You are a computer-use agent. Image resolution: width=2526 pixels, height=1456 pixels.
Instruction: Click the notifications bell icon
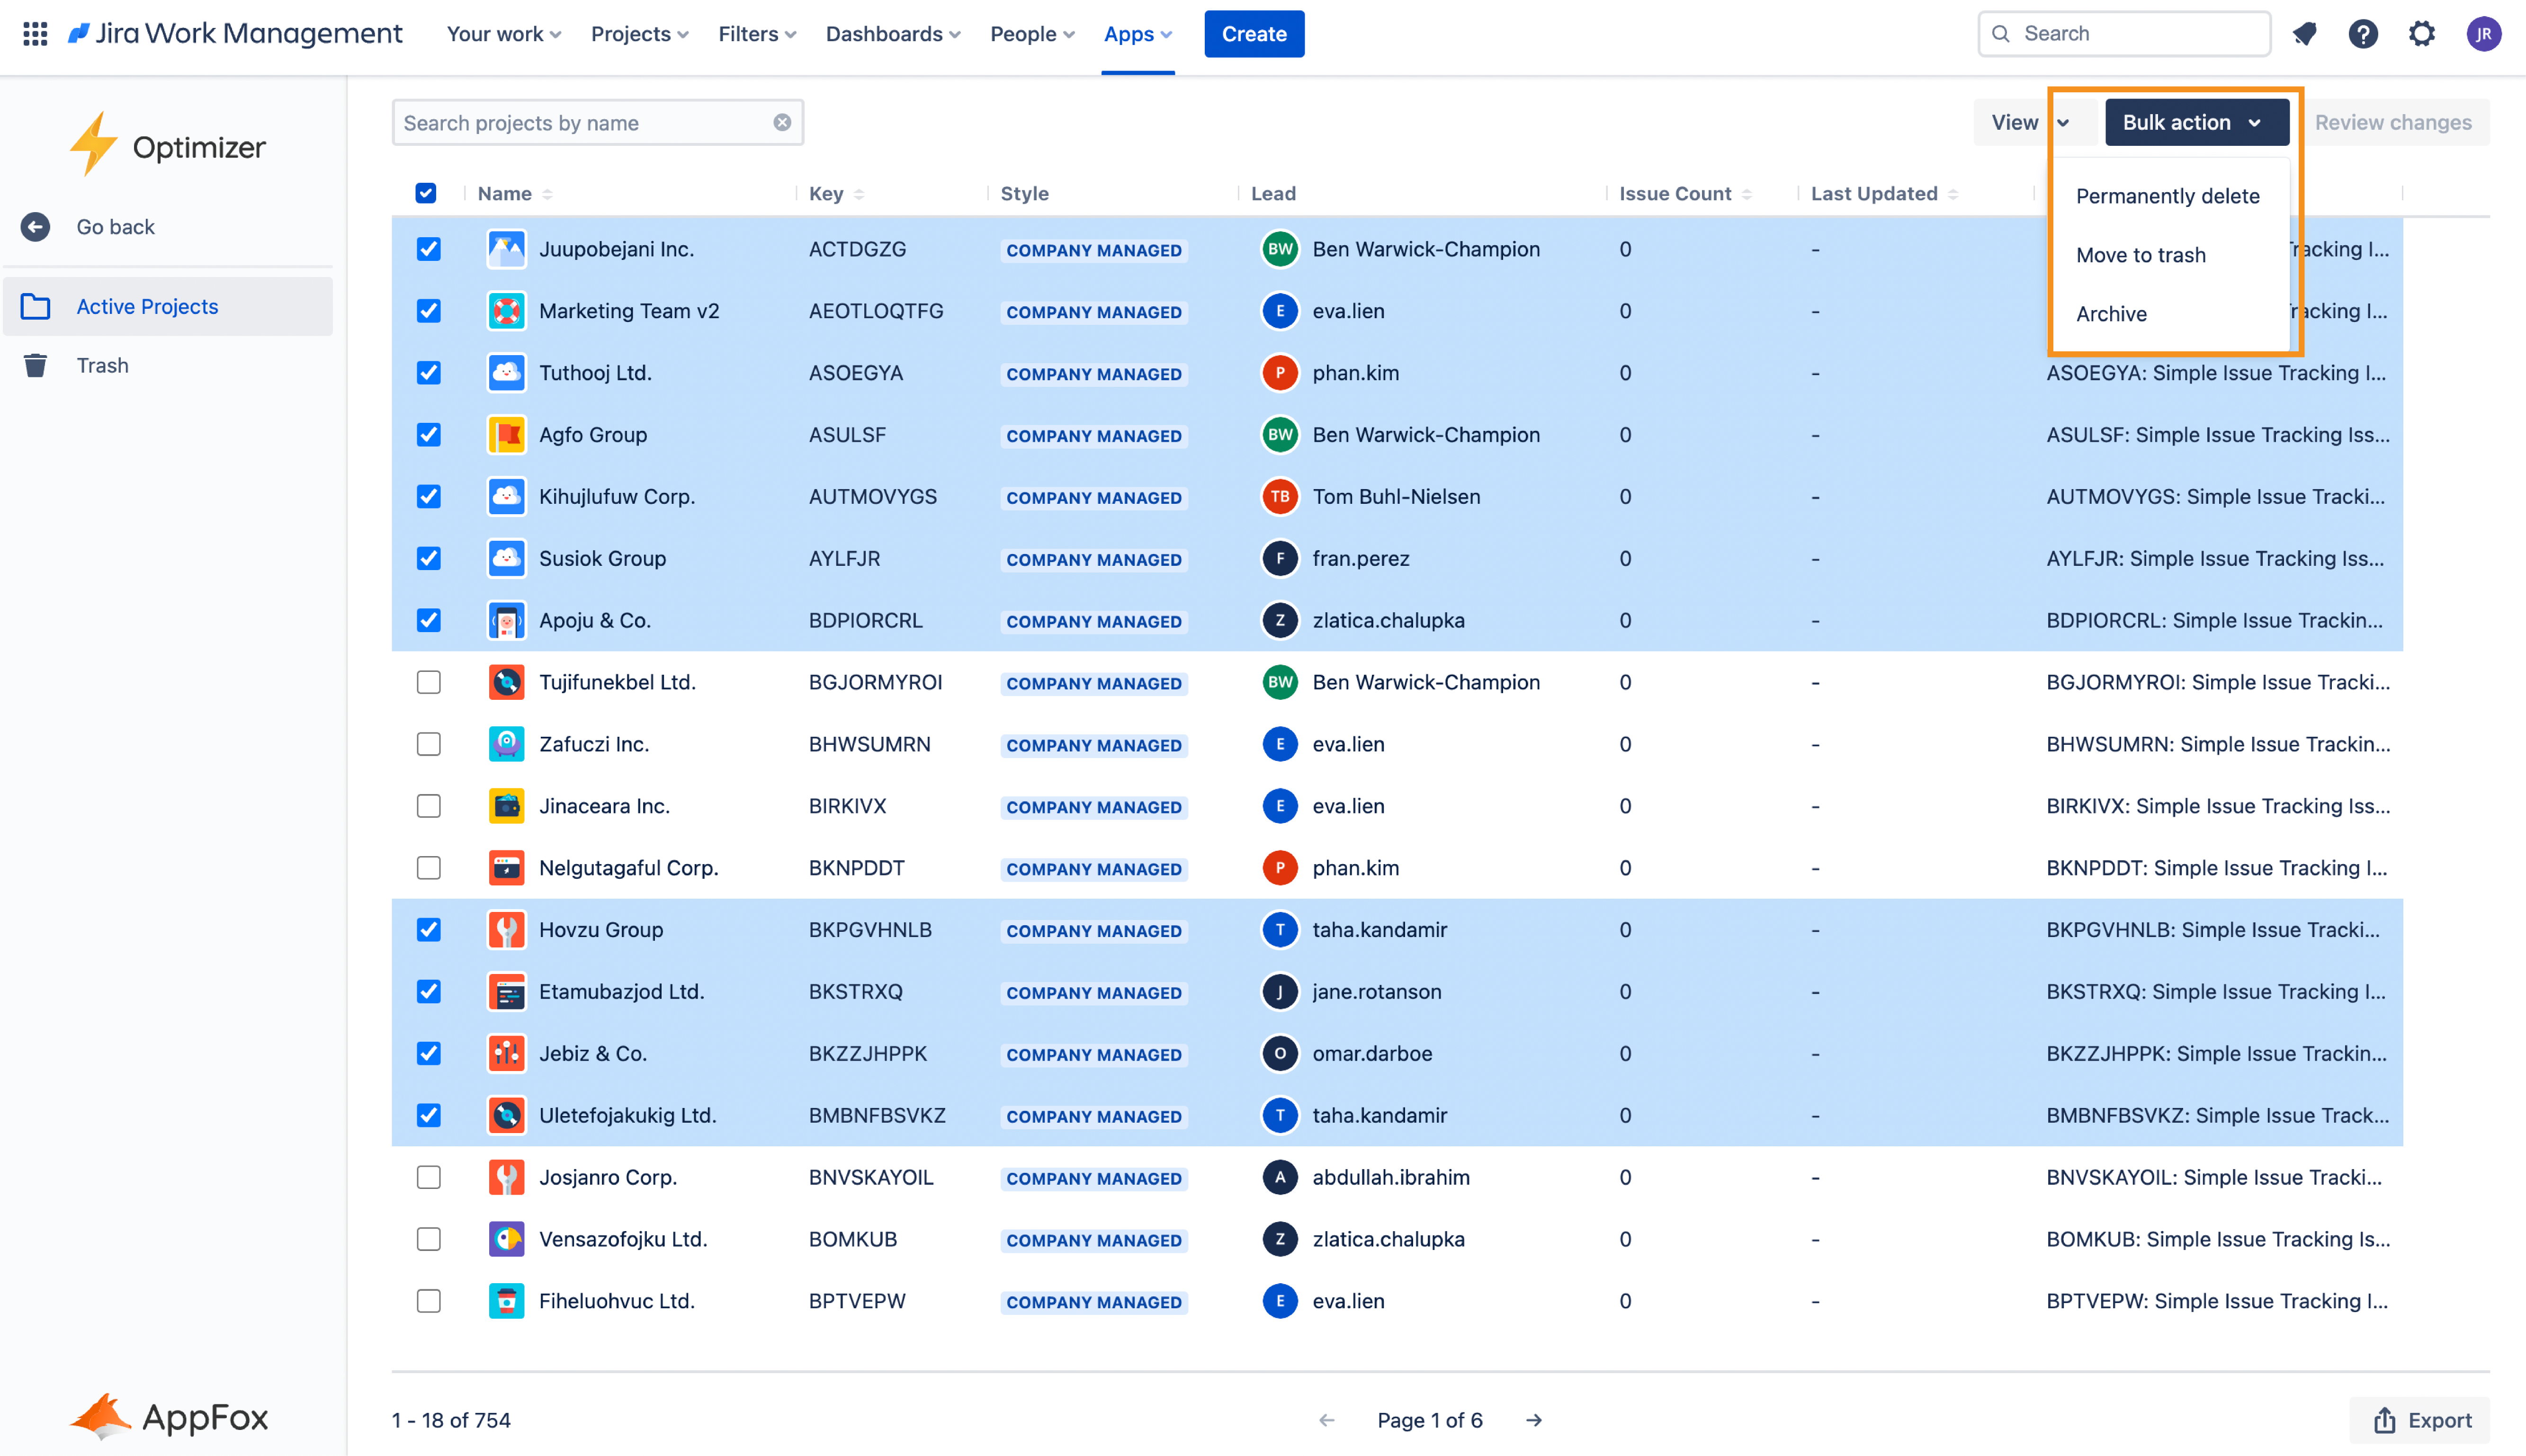(x=2304, y=34)
